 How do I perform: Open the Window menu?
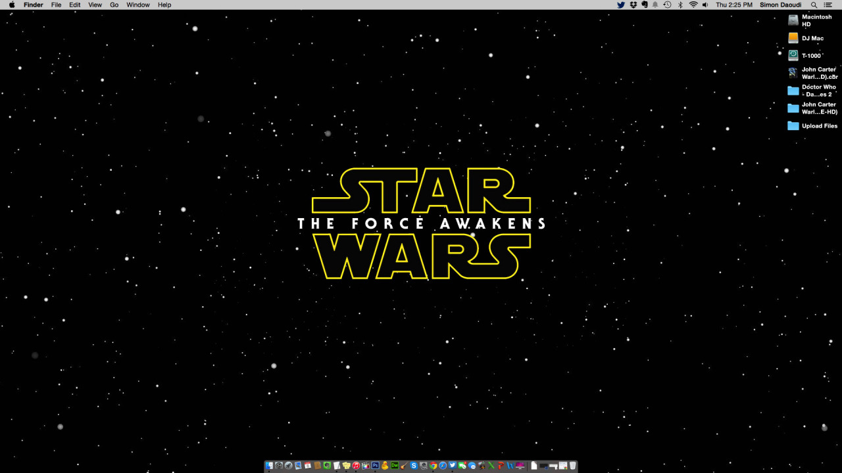click(138, 5)
